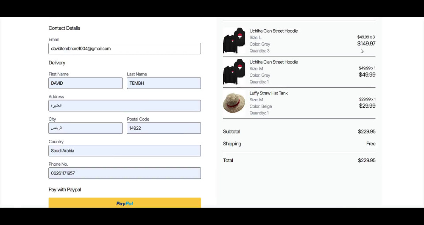
Task: Click the Quantity: 3 text
Action: pyautogui.click(x=259, y=51)
